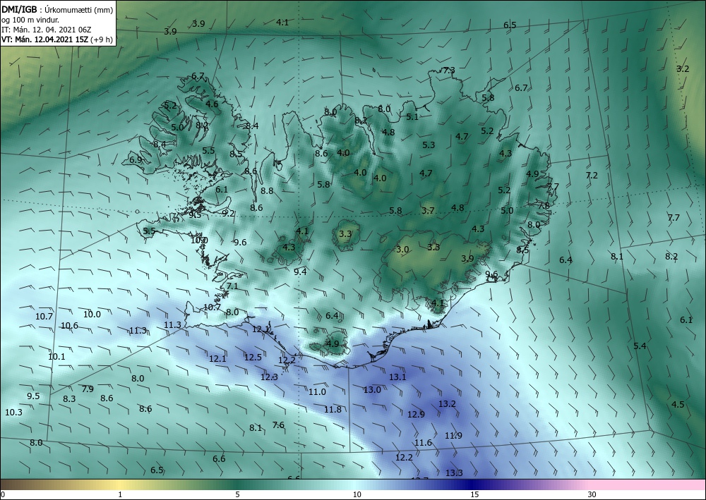Click the subtitle 'og 100 m vindur.'

pos(30,20)
